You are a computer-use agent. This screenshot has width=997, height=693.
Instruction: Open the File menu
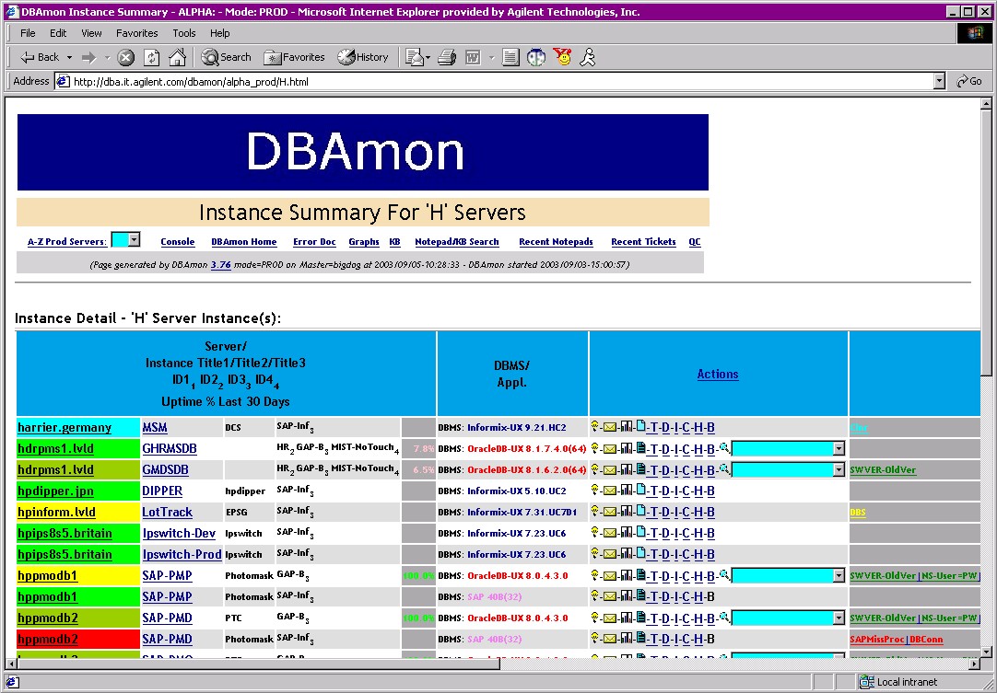28,33
